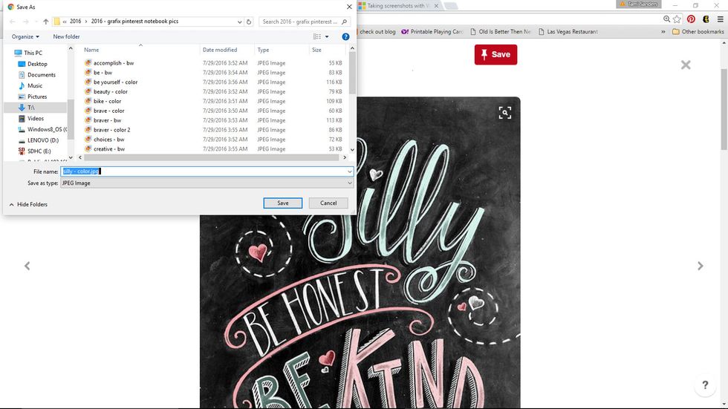Click the Forward arrow in Save As dialog
This screenshot has width=728, height=409.
click(25, 22)
